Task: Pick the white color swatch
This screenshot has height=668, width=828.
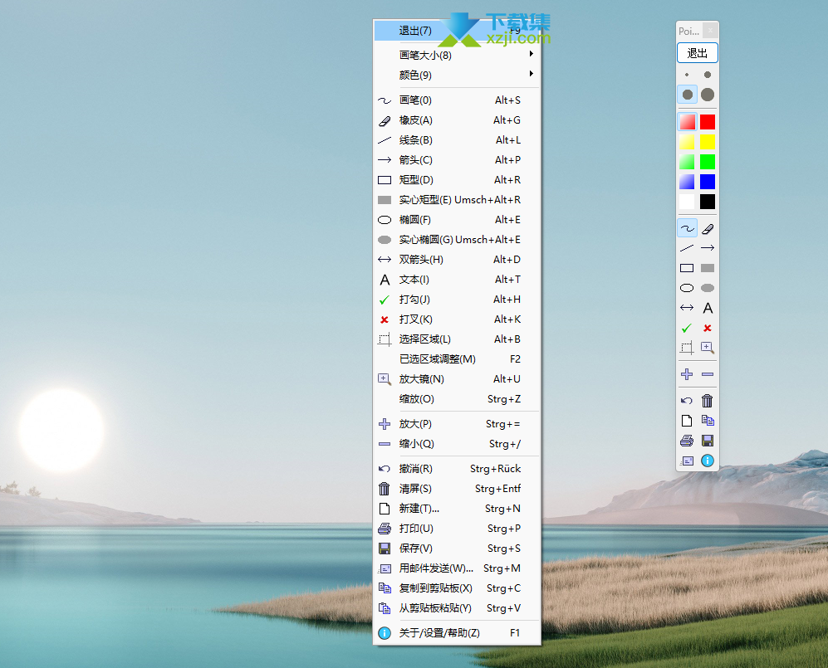Action: tap(687, 202)
